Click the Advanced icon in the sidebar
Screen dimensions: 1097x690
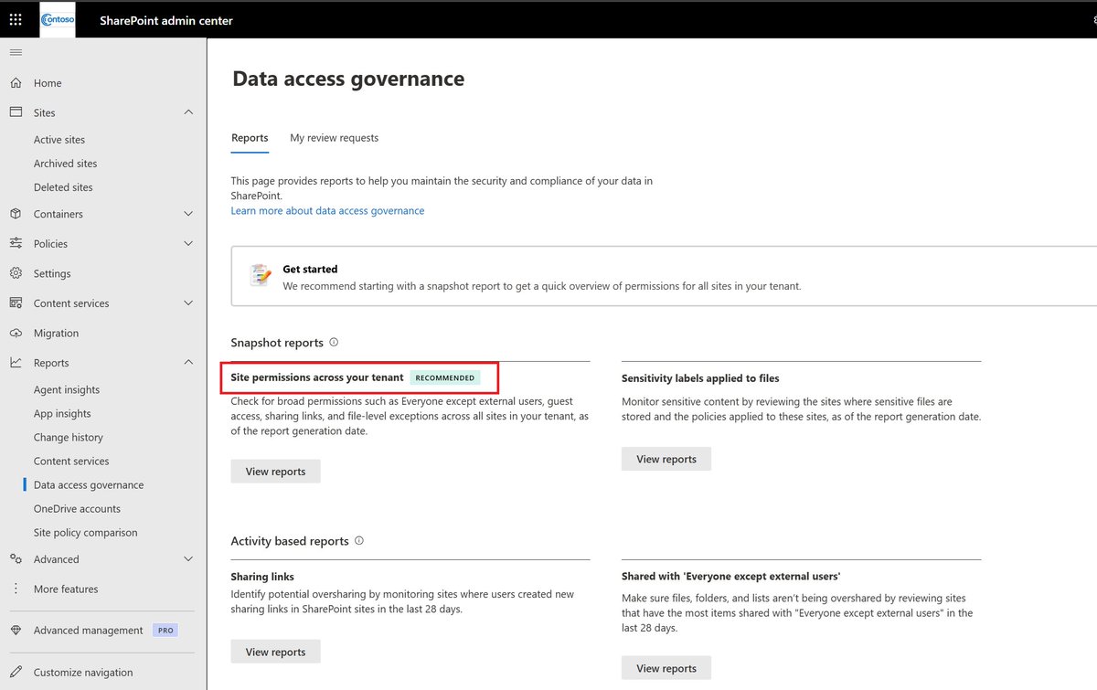tap(16, 559)
